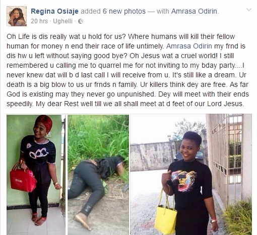The height and width of the screenshot is (235, 257).
Task: Open the Ughelli location link
Action: coord(62,21)
